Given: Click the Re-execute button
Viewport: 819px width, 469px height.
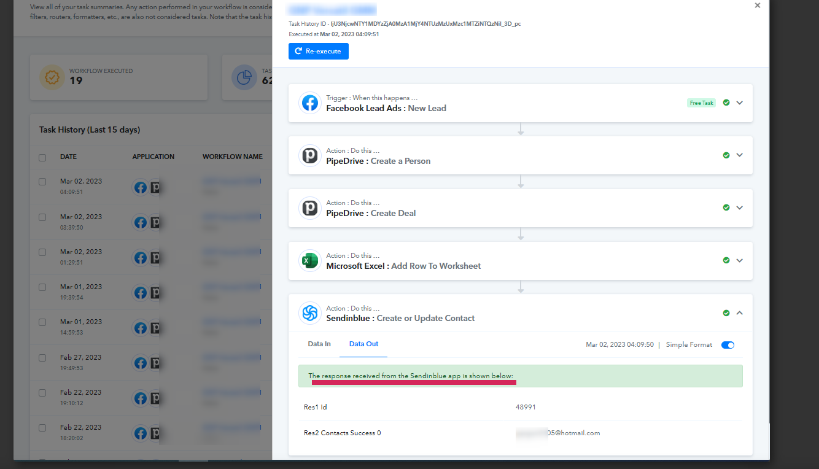Looking at the screenshot, I should [x=319, y=52].
